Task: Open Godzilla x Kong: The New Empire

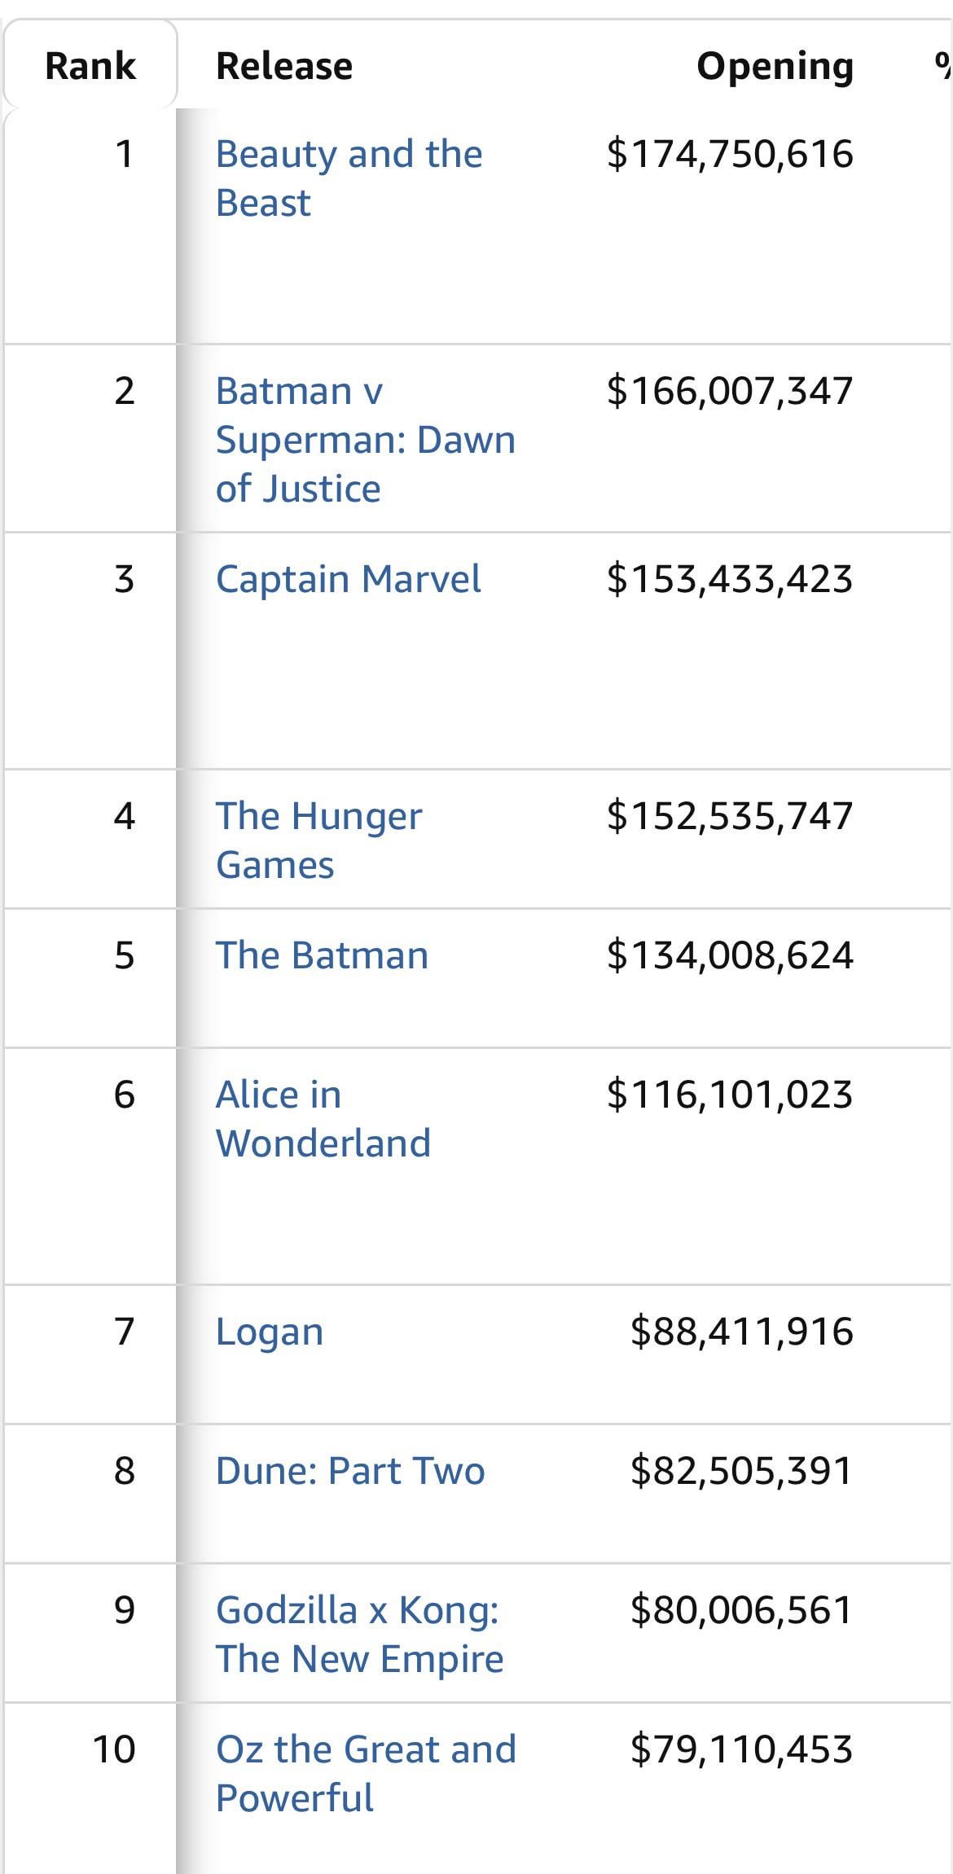Action: (359, 1634)
